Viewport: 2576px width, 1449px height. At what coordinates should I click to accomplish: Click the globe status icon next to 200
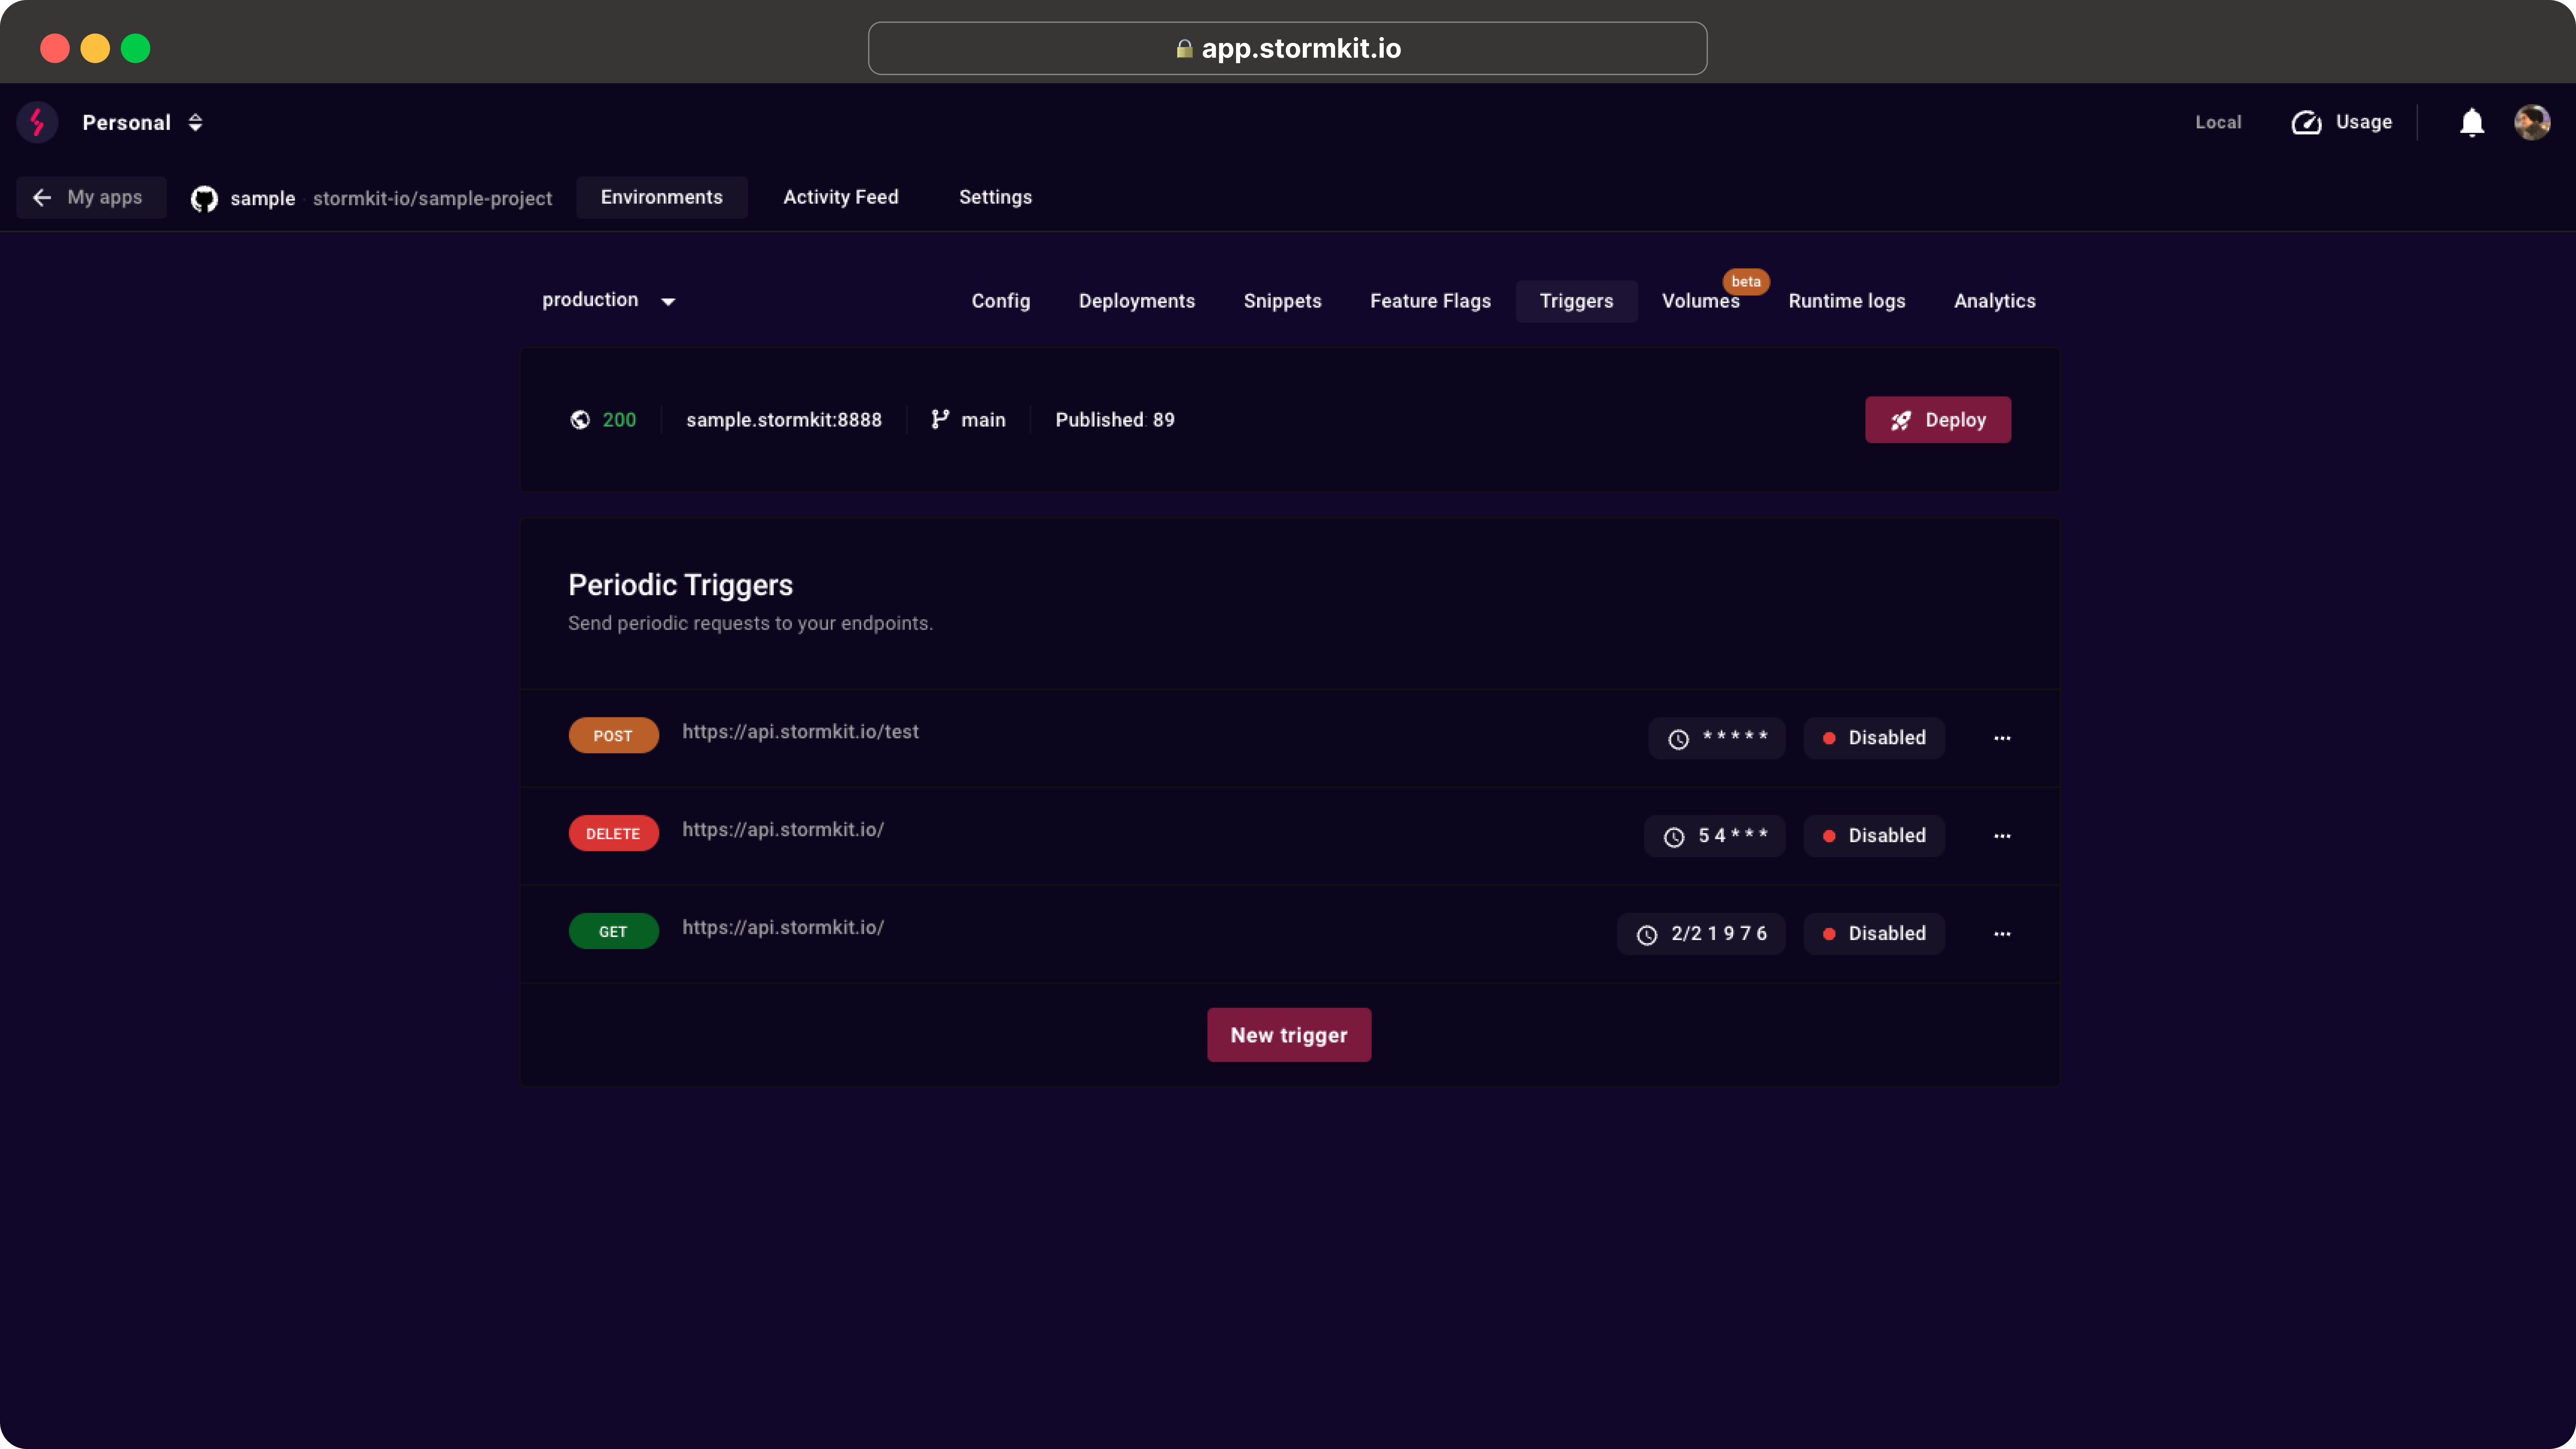[580, 420]
